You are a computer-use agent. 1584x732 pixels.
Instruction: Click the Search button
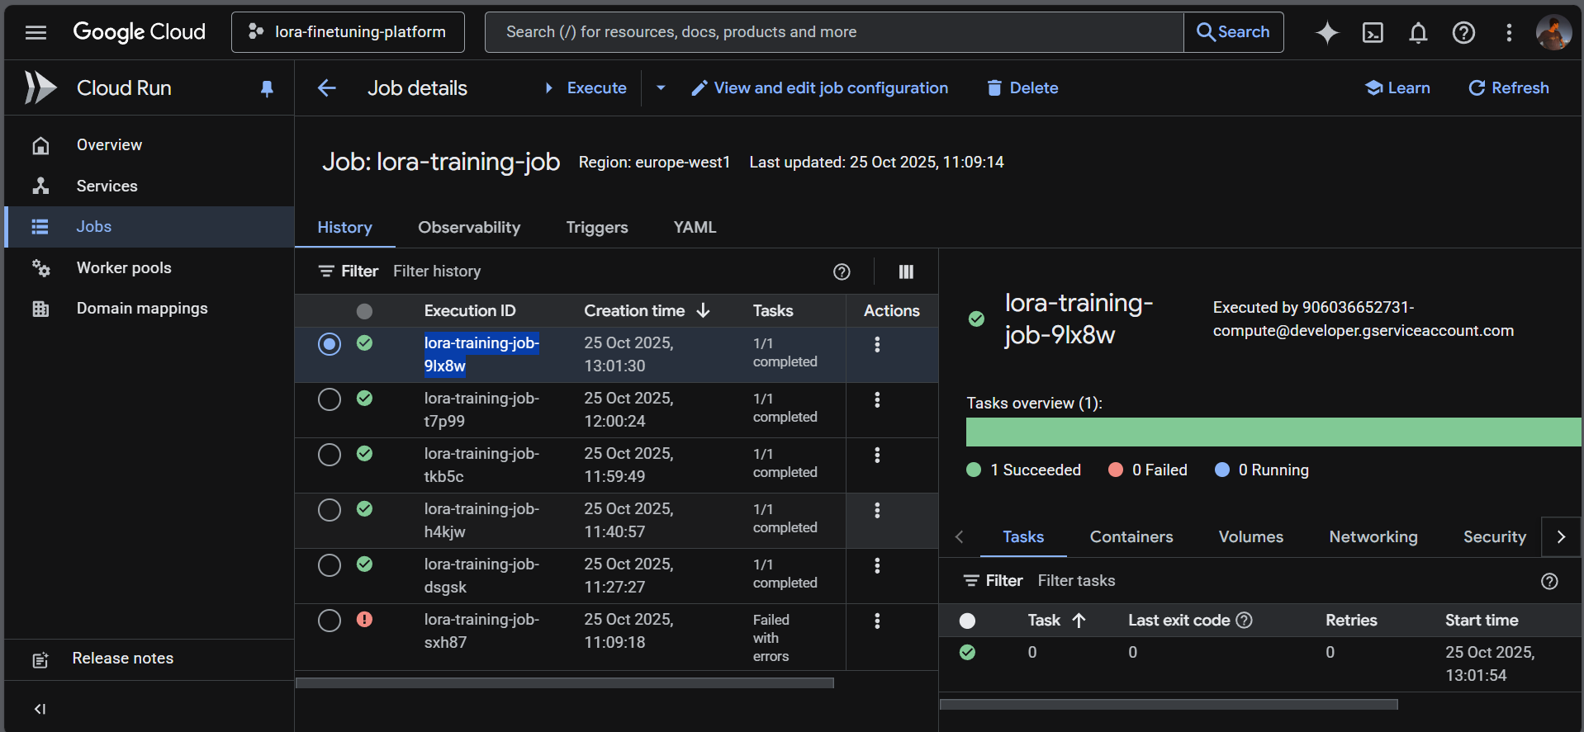[x=1234, y=32]
